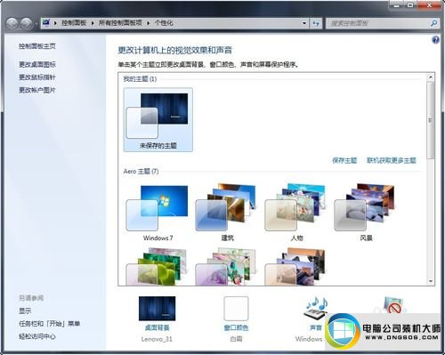Click the 声音 text link

(x=316, y=327)
